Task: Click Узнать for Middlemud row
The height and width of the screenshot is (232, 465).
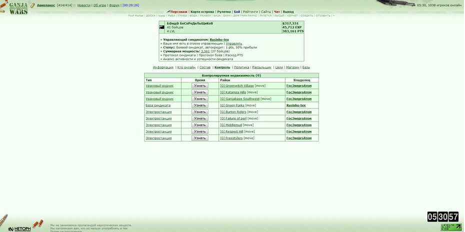Action: 200,125
